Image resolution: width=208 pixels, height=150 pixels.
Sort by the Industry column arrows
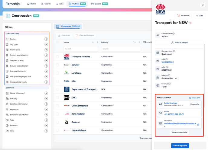pos(135,42)
